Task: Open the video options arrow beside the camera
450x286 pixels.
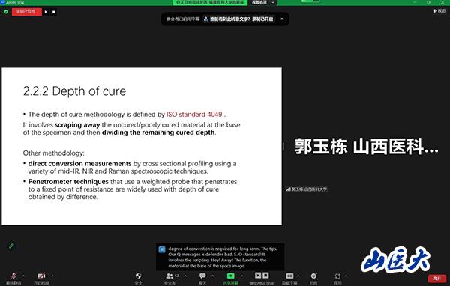Action: point(52,276)
